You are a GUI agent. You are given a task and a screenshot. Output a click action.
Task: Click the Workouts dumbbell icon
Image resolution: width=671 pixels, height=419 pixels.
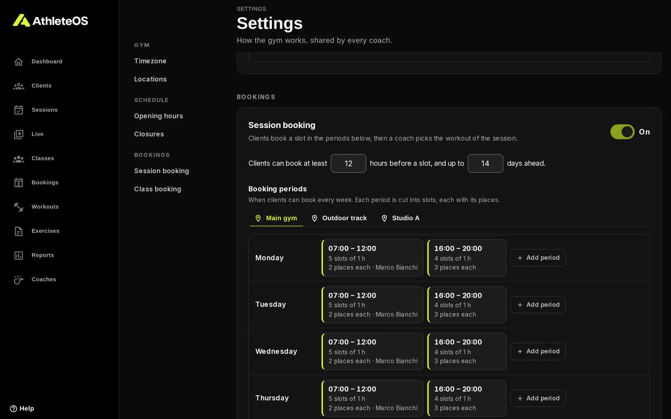(x=19, y=207)
